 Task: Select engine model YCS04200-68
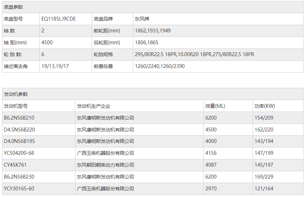click(19, 153)
